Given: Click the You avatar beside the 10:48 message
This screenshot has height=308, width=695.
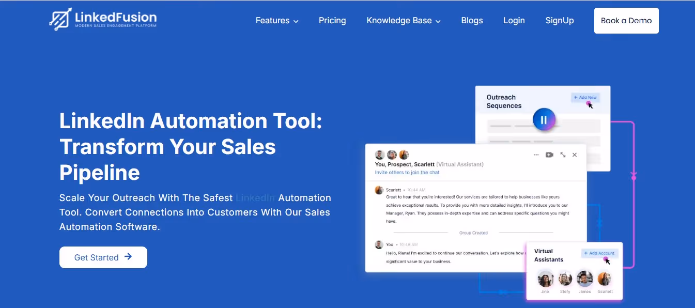Looking at the screenshot, I should coord(379,244).
